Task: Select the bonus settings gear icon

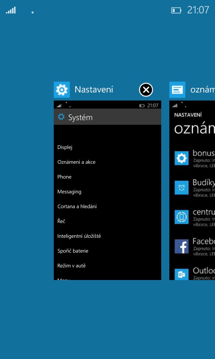Action: point(182,158)
